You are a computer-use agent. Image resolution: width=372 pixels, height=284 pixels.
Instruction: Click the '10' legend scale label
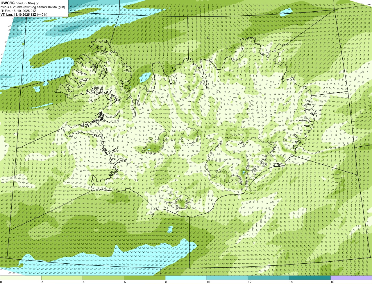click(x=208, y=282)
